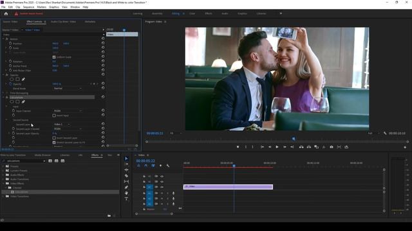The height and width of the screenshot is (231, 412).
Task: Open the Second Layer dropdown
Action: (x=62, y=124)
